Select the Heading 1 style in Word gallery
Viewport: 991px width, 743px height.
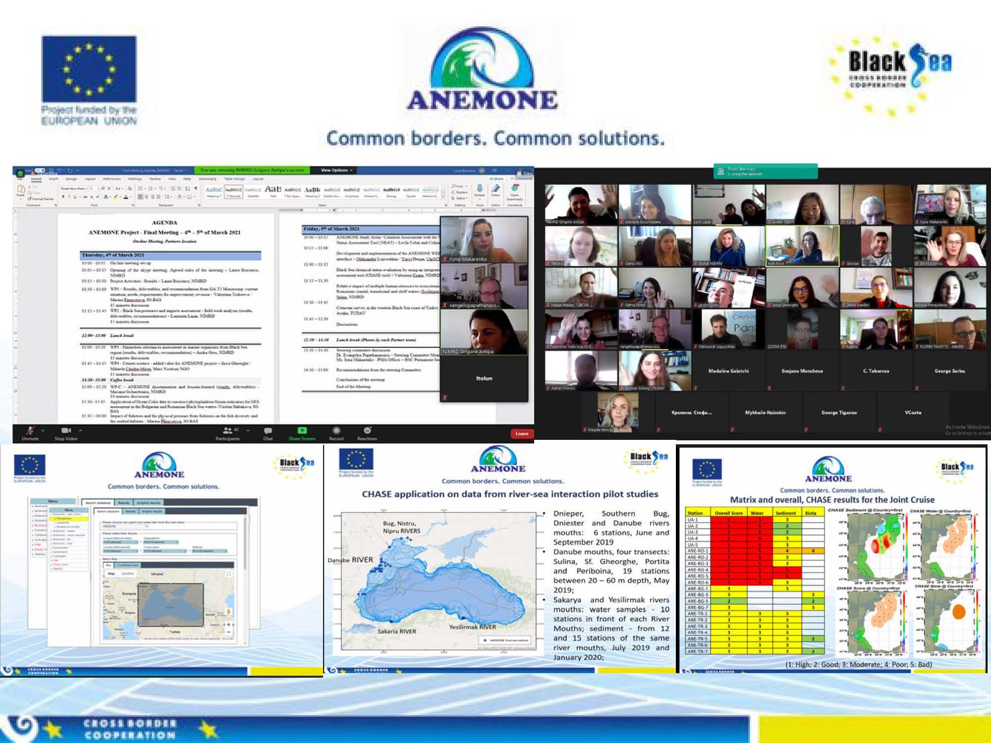214,192
